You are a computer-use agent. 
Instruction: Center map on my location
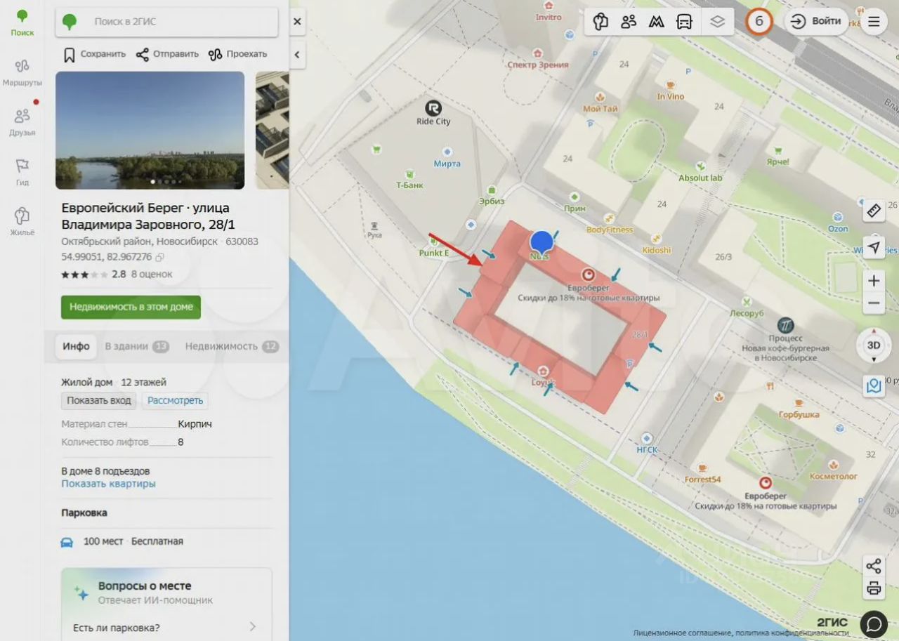pyautogui.click(x=874, y=247)
